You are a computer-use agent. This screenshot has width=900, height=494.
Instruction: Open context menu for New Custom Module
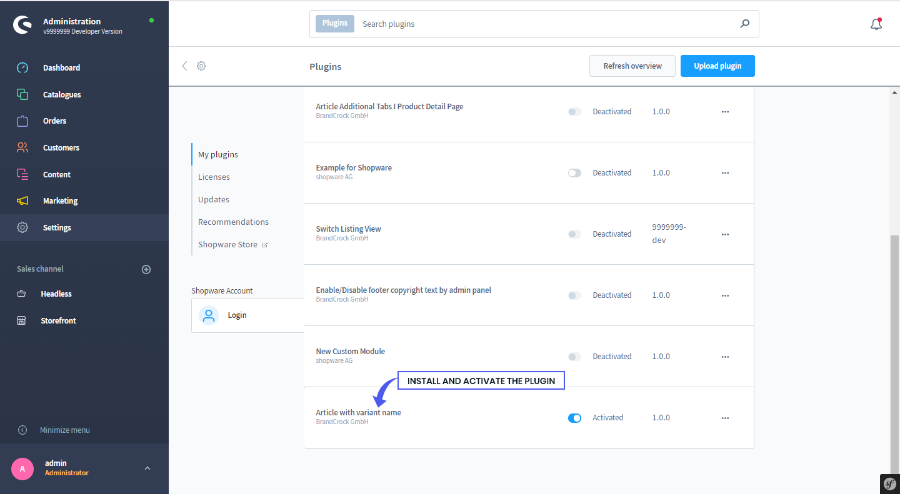[x=725, y=357]
